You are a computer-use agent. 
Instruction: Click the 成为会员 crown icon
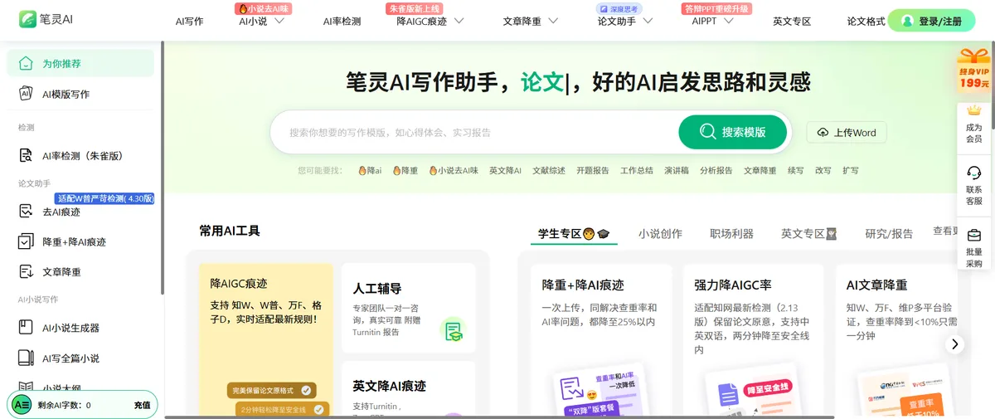click(x=974, y=110)
